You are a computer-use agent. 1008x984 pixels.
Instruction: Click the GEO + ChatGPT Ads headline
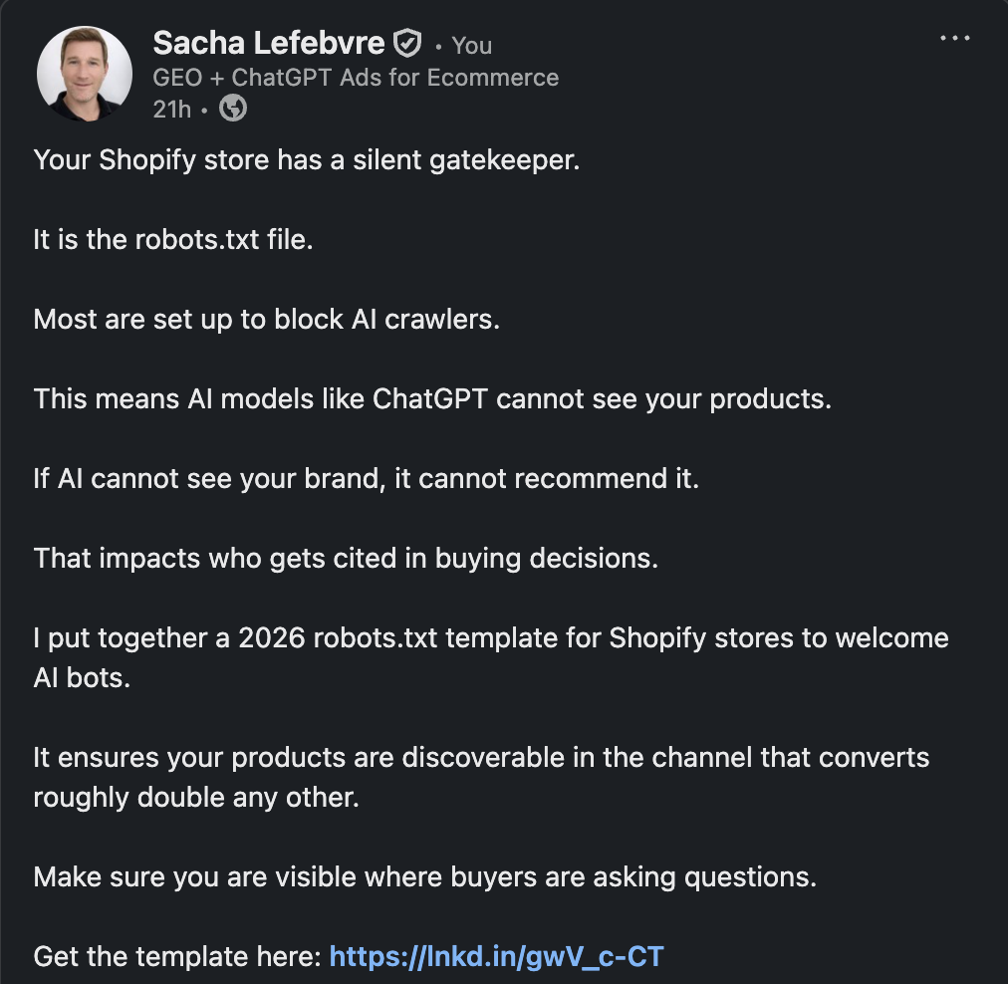pos(356,77)
